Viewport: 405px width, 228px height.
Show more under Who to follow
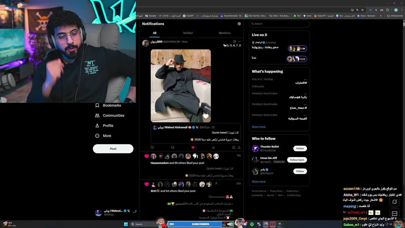coord(259,182)
